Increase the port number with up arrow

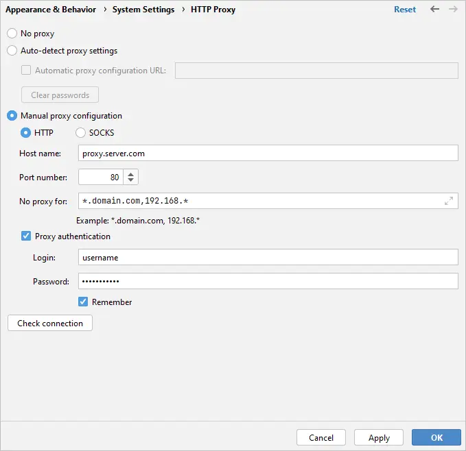point(132,173)
